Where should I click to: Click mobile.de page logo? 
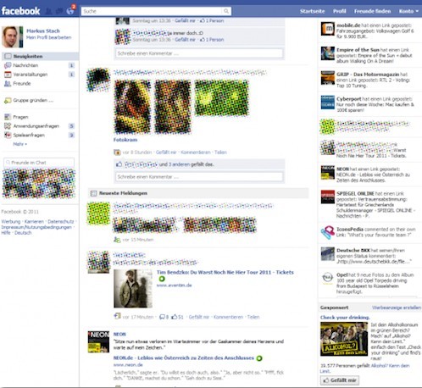(328, 29)
